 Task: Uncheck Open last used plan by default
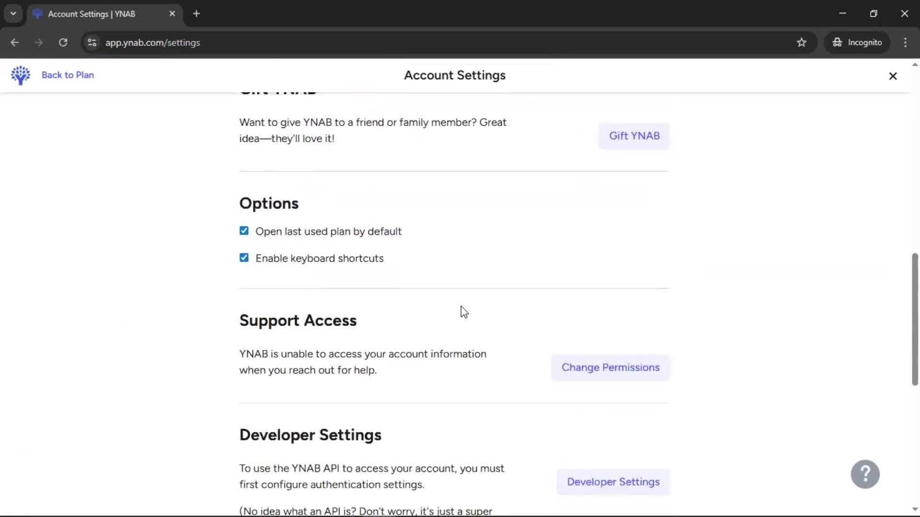[244, 231]
